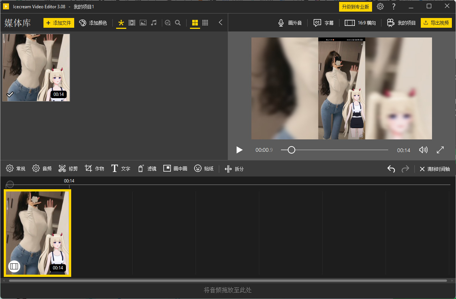
Task: Open the 画中画 (Picture-in-picture) tool
Action: 175,169
